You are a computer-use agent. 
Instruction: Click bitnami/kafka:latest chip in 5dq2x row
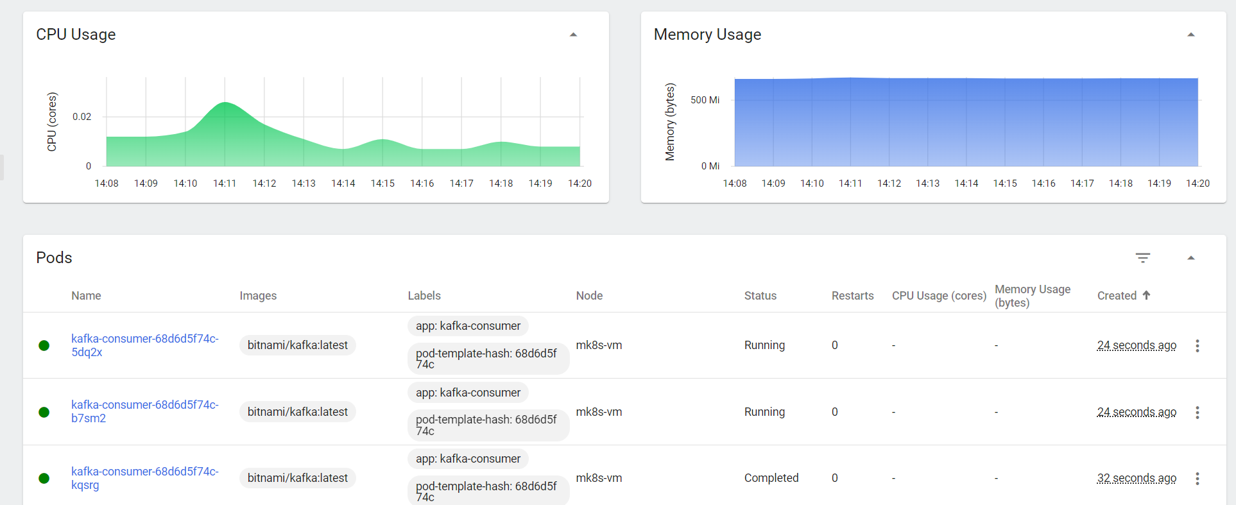(x=298, y=345)
